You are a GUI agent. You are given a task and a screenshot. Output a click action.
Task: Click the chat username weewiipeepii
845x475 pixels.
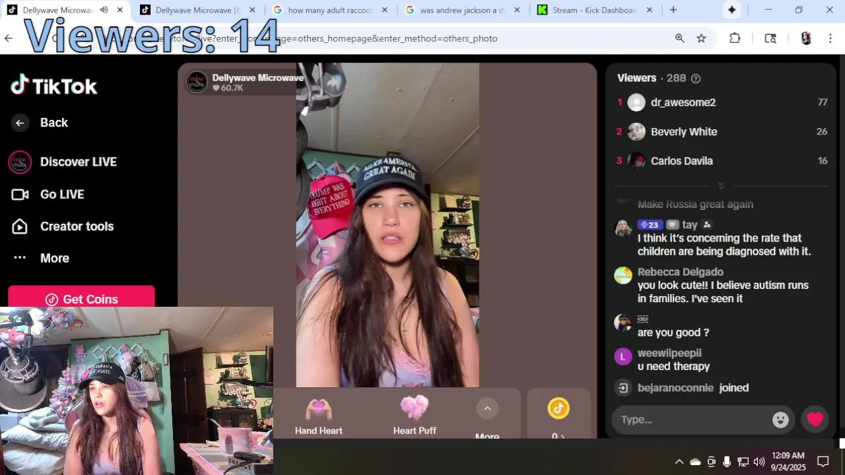pos(669,353)
